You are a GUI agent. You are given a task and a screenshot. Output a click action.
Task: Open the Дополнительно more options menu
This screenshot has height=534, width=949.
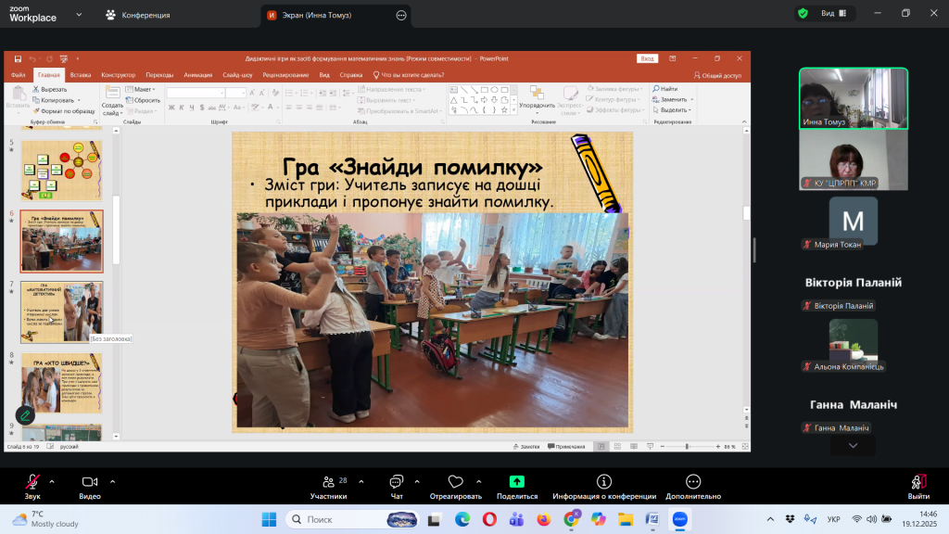[693, 483]
